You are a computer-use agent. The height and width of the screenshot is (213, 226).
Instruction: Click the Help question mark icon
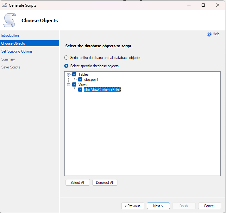[209, 34]
